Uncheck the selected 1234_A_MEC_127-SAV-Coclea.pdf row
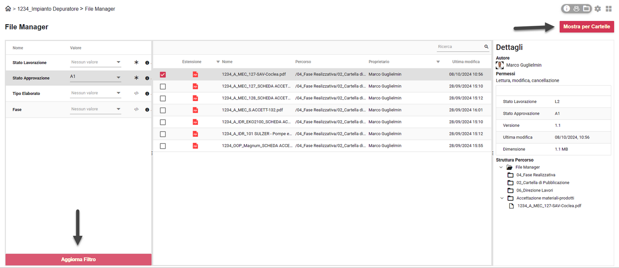This screenshot has width=619, height=268. (162, 74)
